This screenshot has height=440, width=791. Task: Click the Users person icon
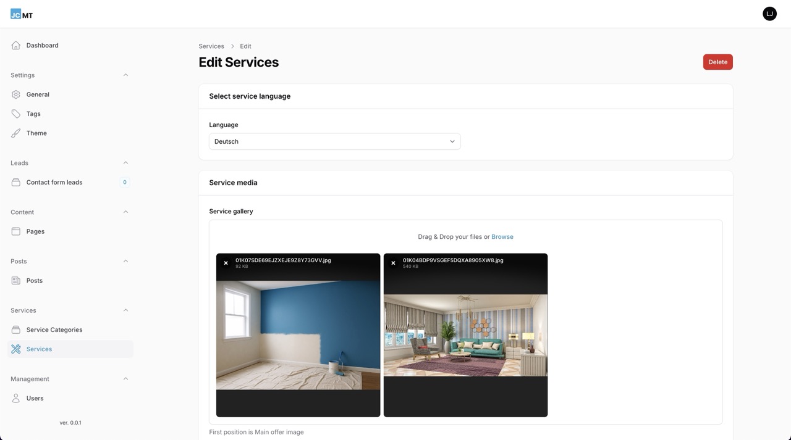pos(15,398)
